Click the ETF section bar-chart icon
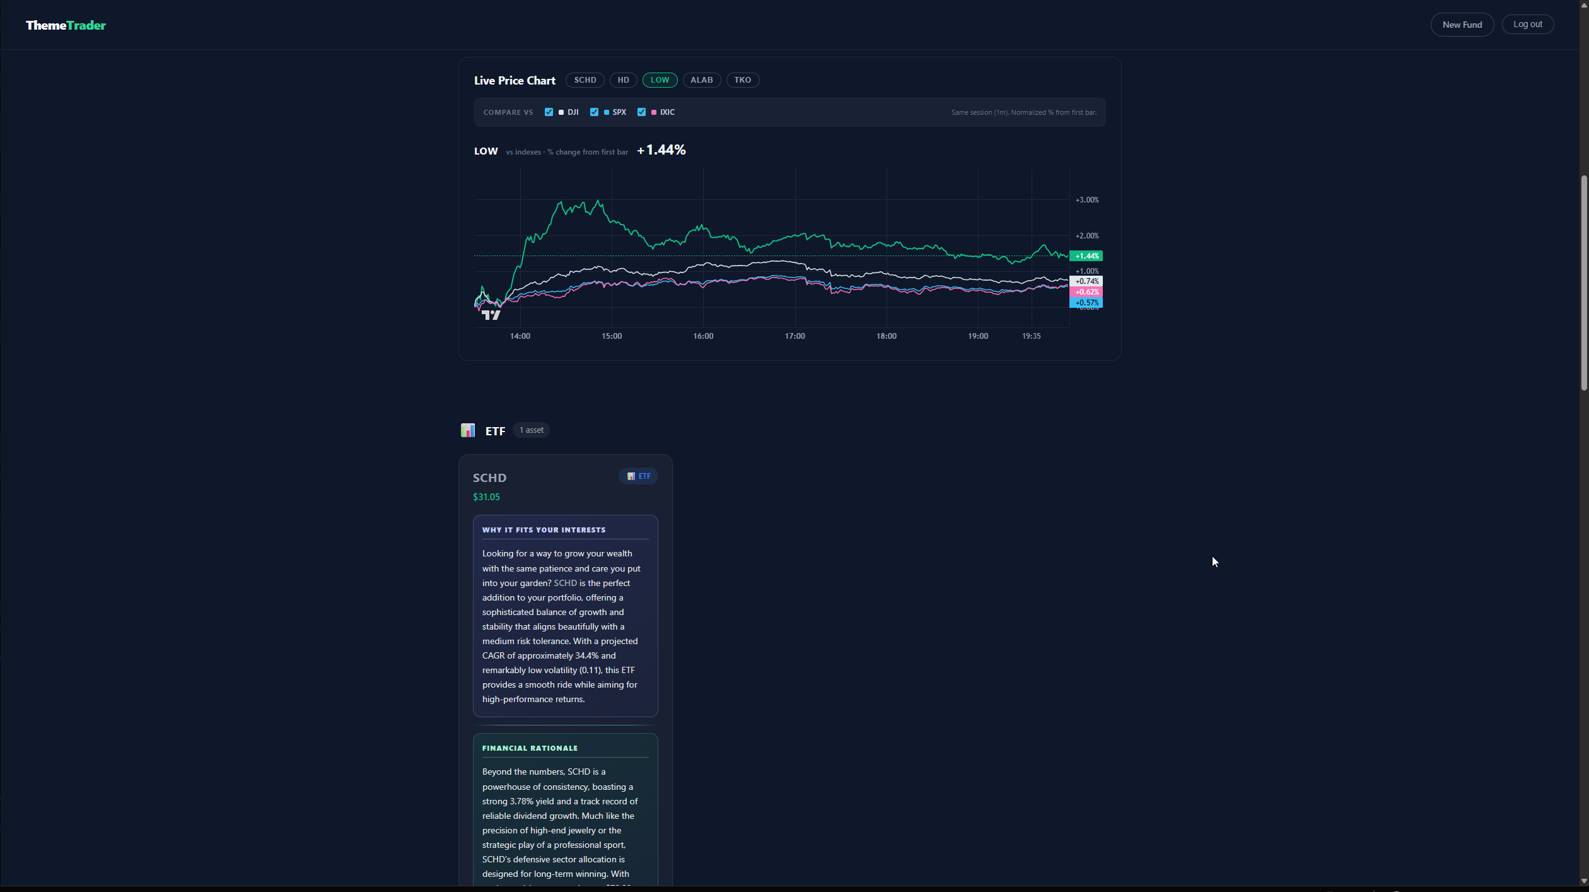Image resolution: width=1589 pixels, height=892 pixels. (x=468, y=430)
